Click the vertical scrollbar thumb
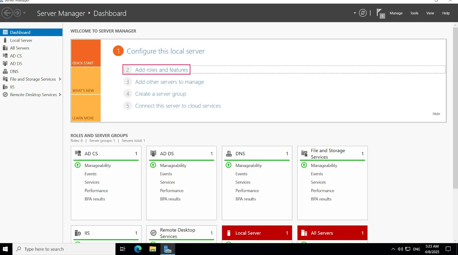Image resolution: width=458 pixels, height=255 pixels. pos(455,108)
